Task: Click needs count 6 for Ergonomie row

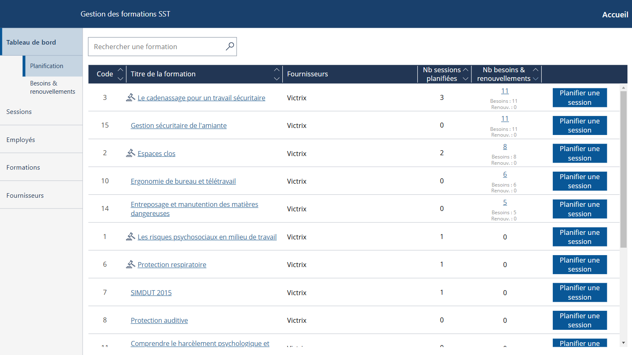Action: point(505,174)
